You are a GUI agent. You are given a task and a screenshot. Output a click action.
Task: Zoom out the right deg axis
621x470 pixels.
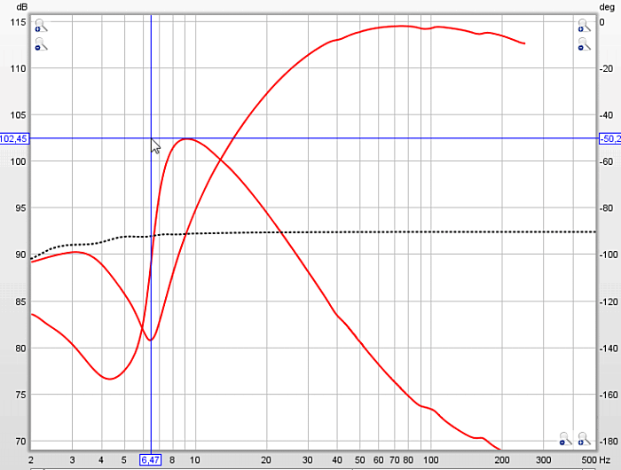coord(584,44)
